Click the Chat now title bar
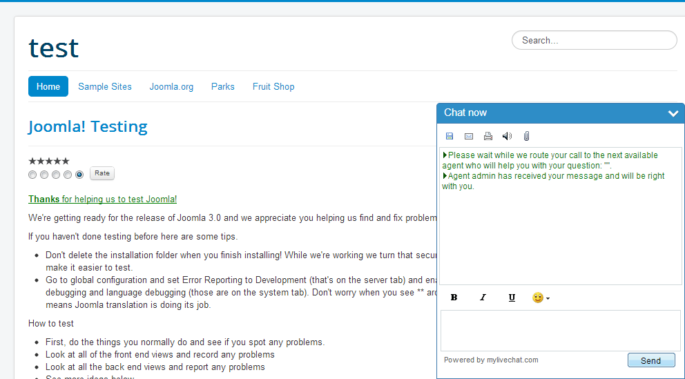 (561, 113)
